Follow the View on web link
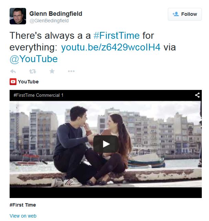This screenshot has width=209, height=221. click(23, 216)
